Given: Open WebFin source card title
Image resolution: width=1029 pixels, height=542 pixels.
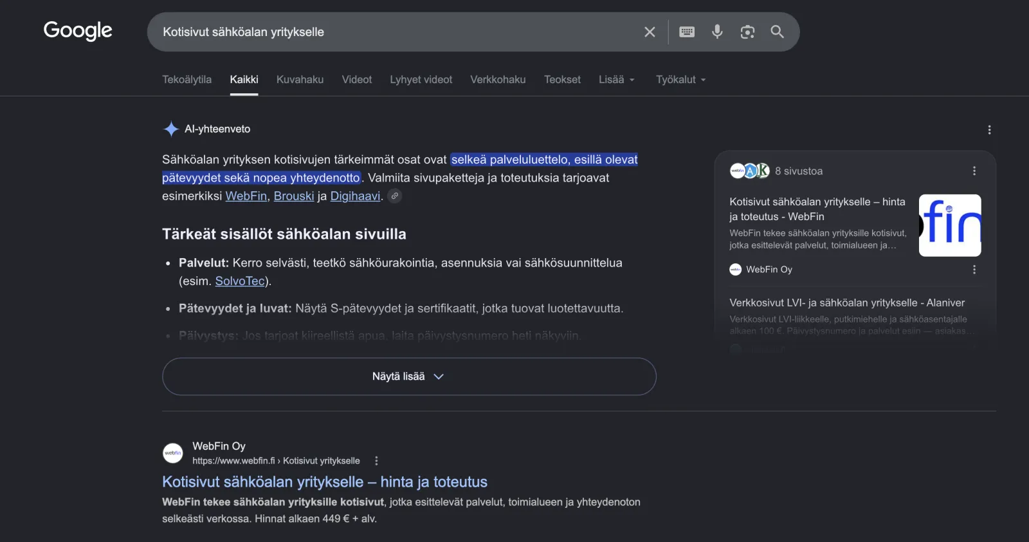Looking at the screenshot, I should [x=817, y=209].
